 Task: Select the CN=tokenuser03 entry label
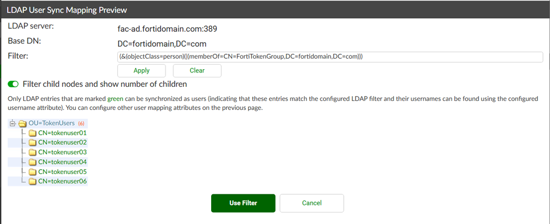(x=62, y=152)
